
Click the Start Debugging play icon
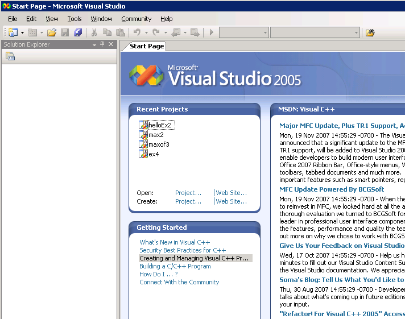click(x=212, y=32)
